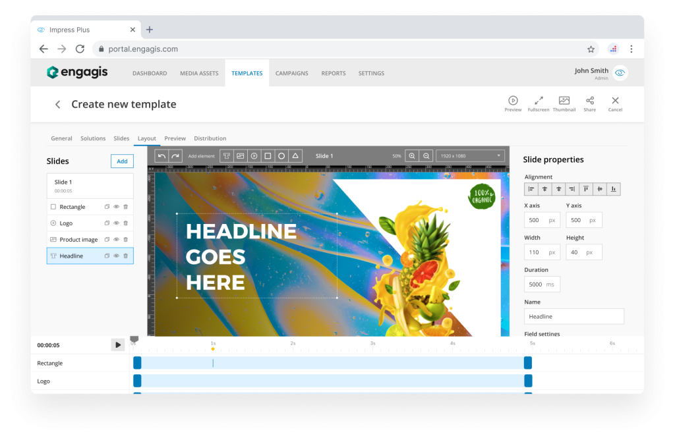The height and width of the screenshot is (440, 675).
Task: Add a text element to the slide
Action: click(226, 156)
